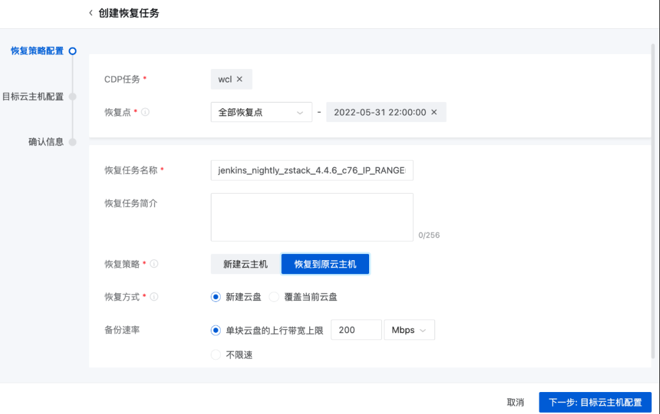Click the 目标云主机配置 step dot

72,96
